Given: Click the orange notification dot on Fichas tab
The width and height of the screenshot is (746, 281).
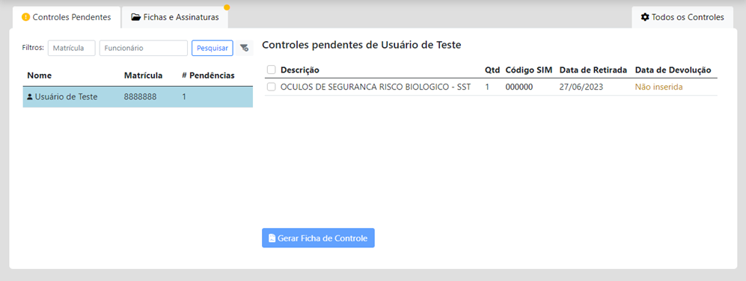Looking at the screenshot, I should 227,7.
